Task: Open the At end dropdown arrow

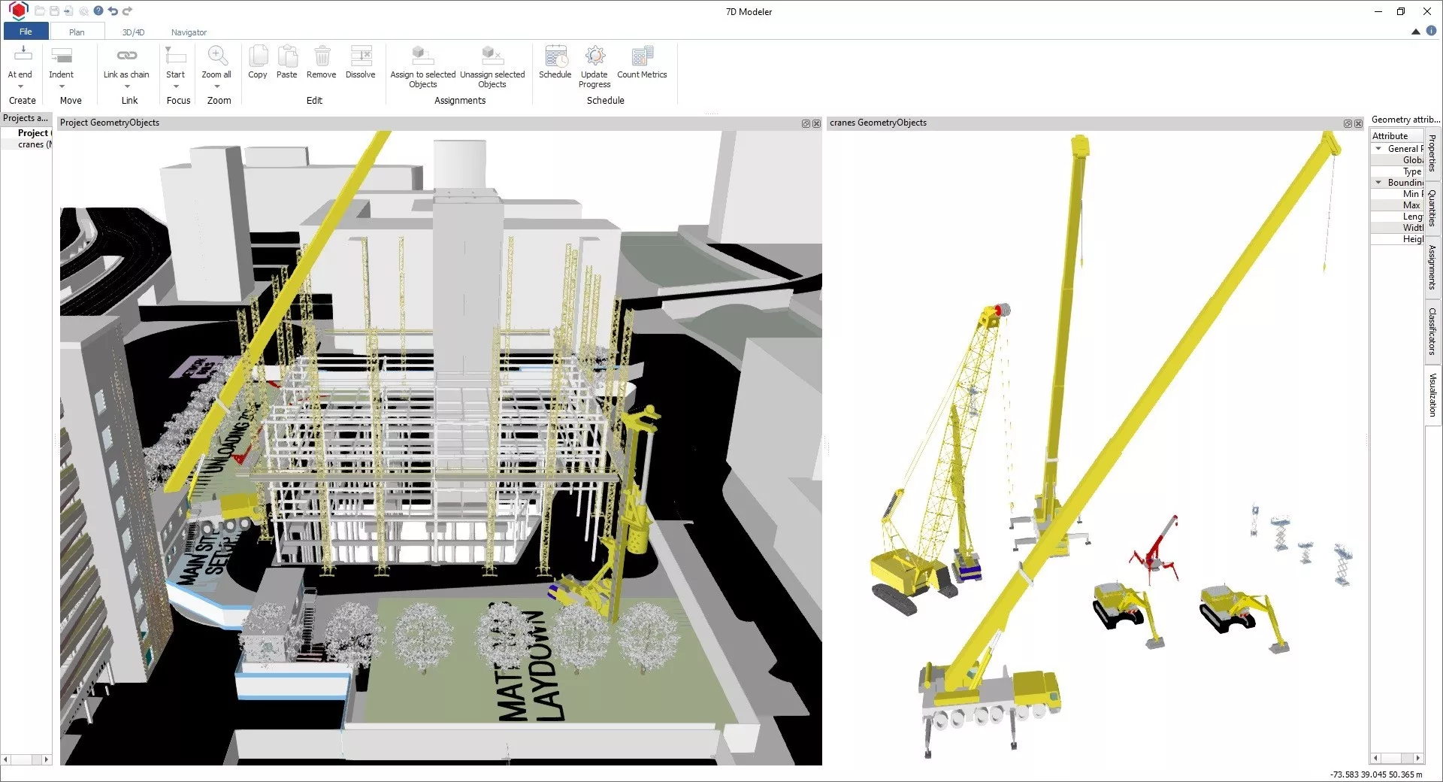Action: click(x=20, y=86)
